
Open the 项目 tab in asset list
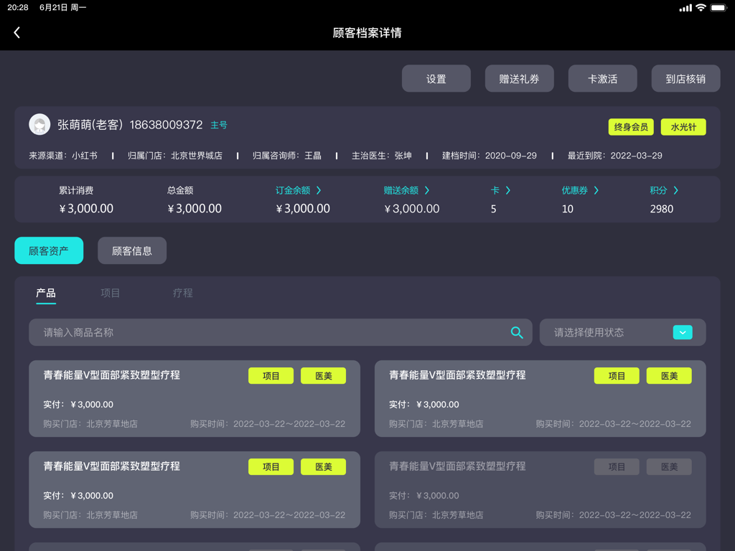point(111,293)
